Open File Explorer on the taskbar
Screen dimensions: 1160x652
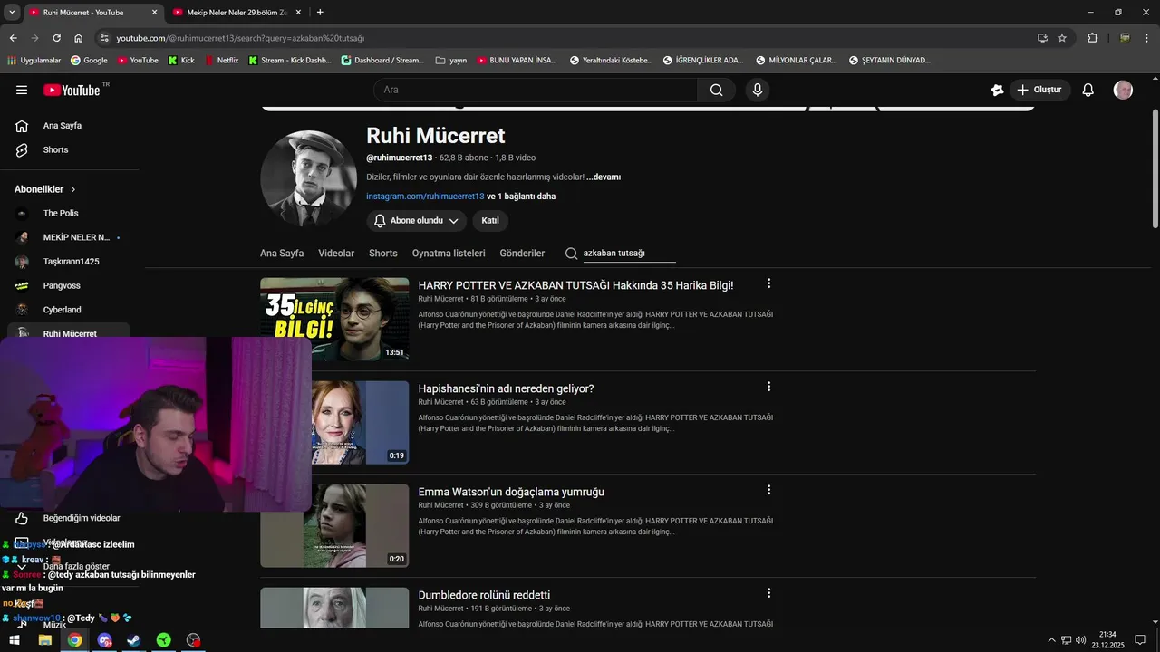44,640
